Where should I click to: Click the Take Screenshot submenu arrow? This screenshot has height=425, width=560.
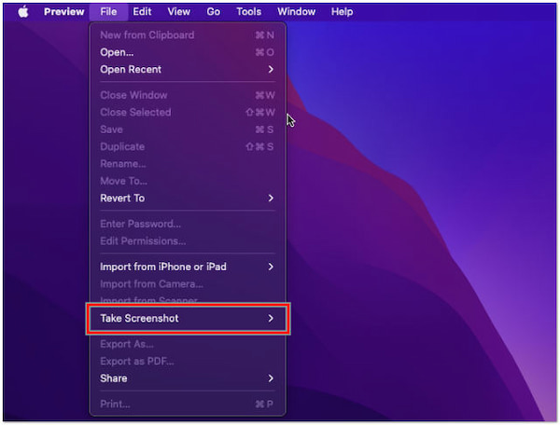point(271,319)
